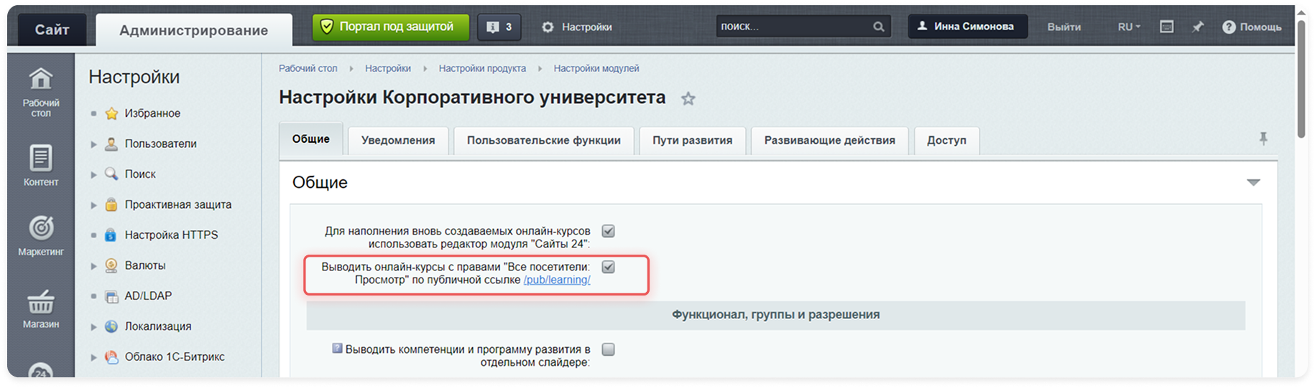Screen dimensions: 1315x388
Task: Disable Сайты 24 editor checkbox
Action: [x=608, y=231]
